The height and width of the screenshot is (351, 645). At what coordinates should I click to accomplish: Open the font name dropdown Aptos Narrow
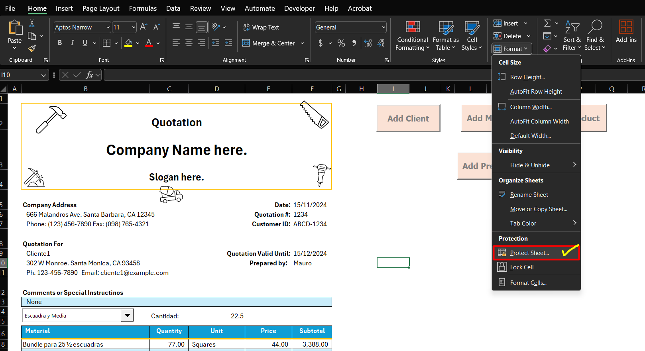tap(108, 27)
